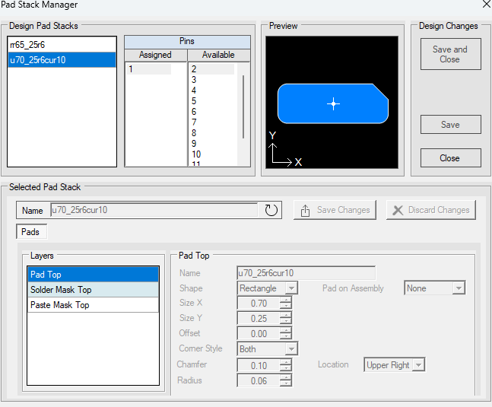Expand the Pad on Assembly dropdown
Screen dimensions: 492x407
click(x=457, y=288)
